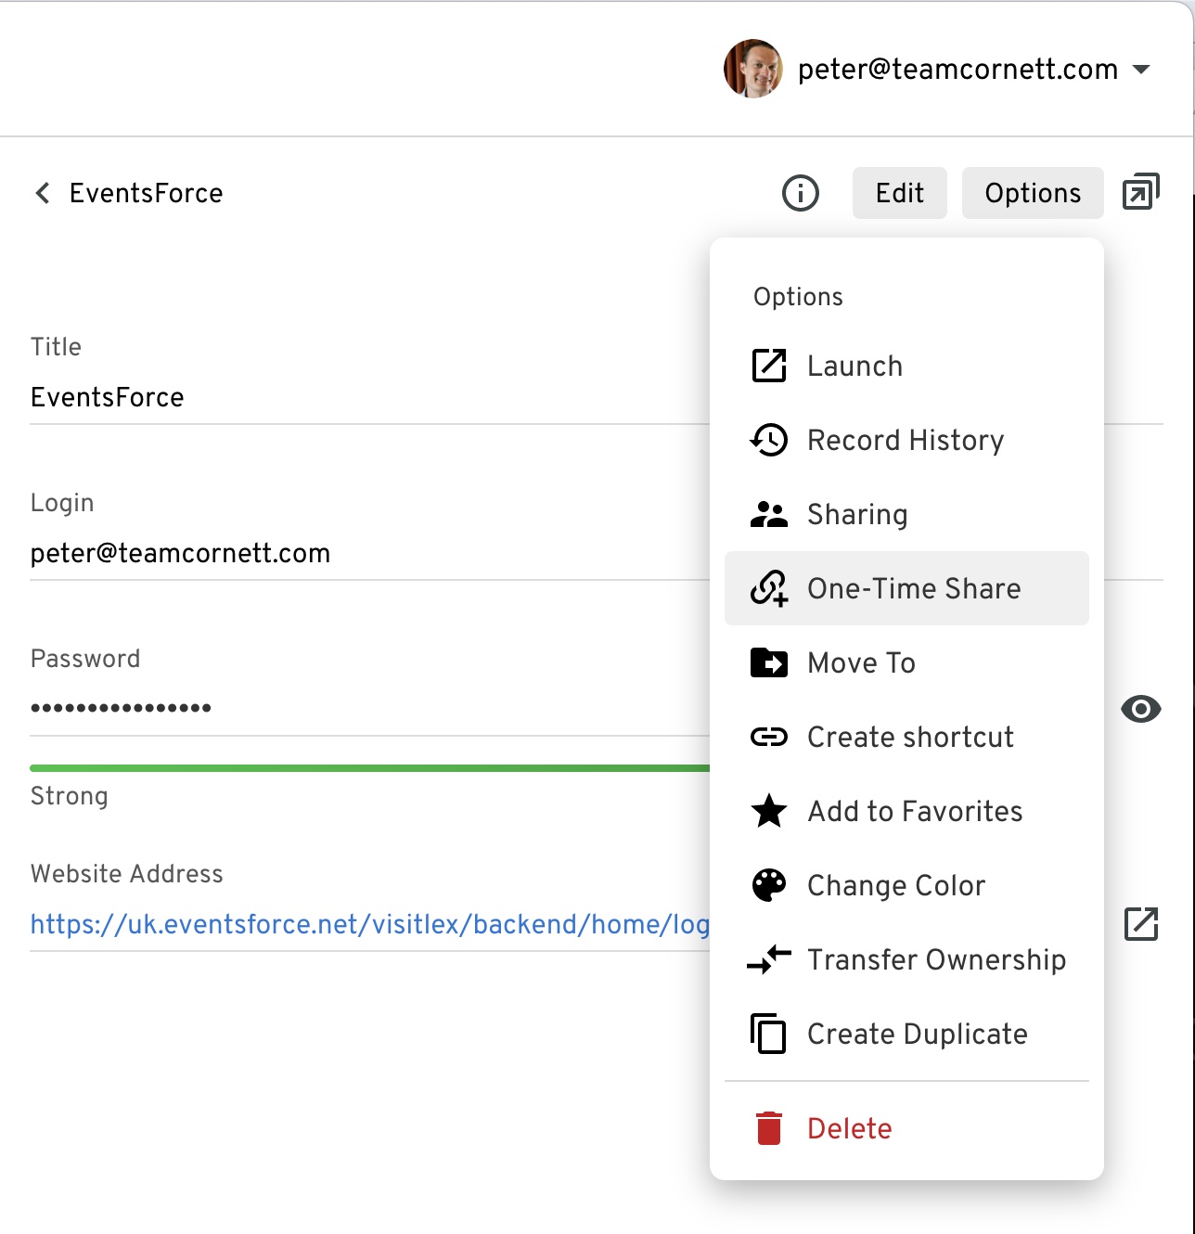Click the Strong strength label
Image resolution: width=1195 pixels, height=1234 pixels.
[69, 796]
